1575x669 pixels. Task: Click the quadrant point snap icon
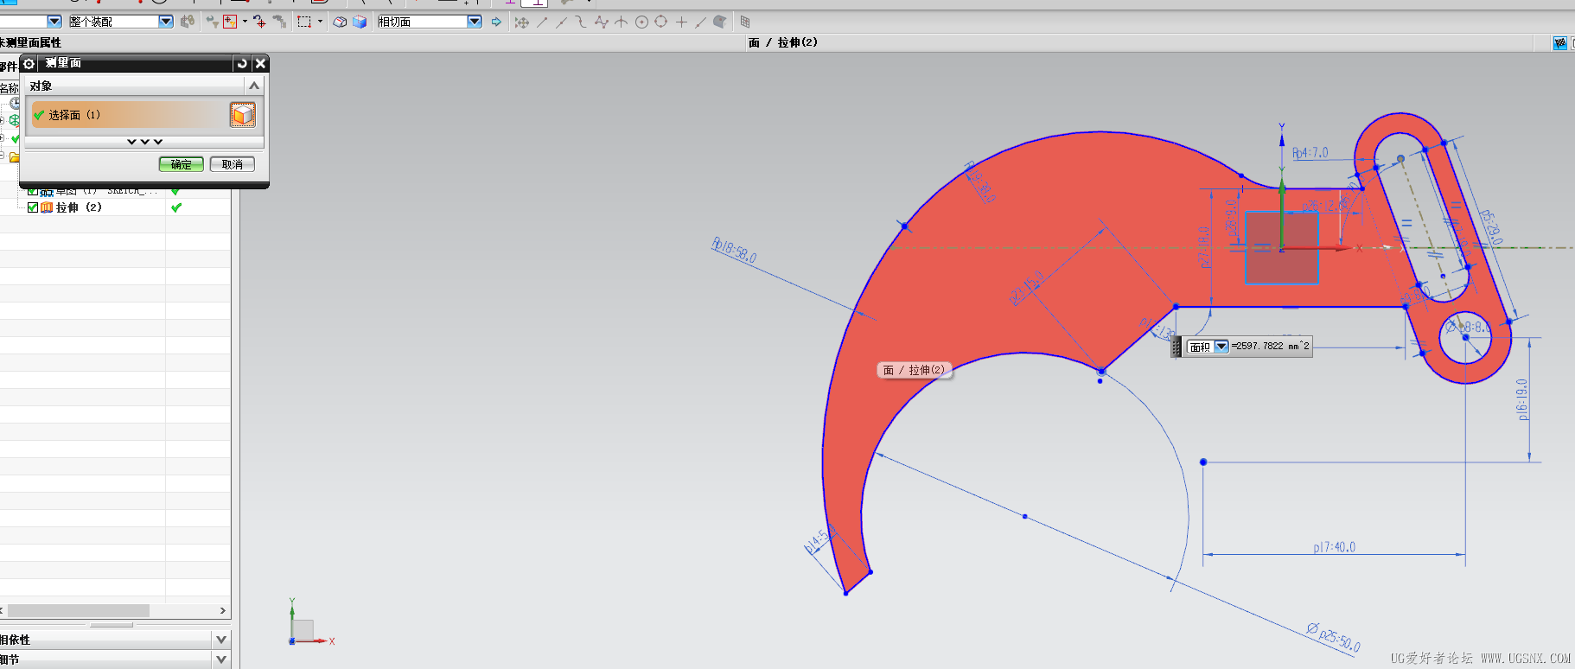661,22
